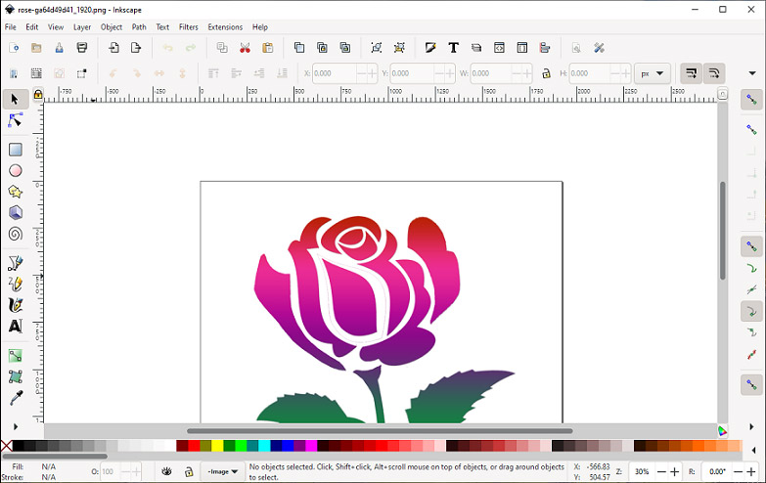Choose the Rectangle tool
The image size is (766, 483).
pos(15,150)
